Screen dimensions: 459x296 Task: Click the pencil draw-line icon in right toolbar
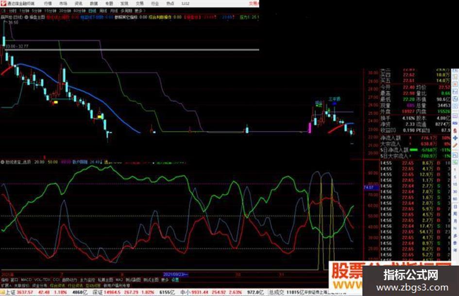[455, 145]
